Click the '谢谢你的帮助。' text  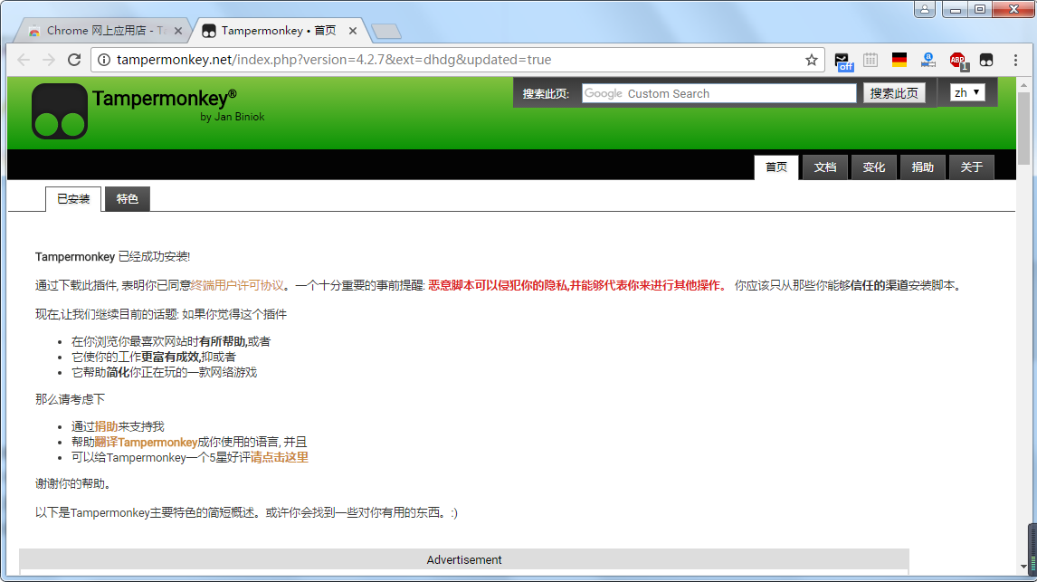[x=73, y=484]
